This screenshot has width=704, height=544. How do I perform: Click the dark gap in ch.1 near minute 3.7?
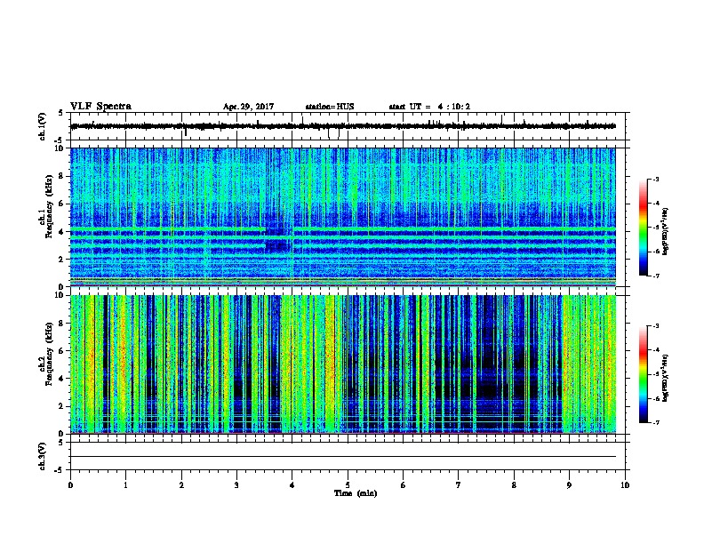tap(278, 239)
